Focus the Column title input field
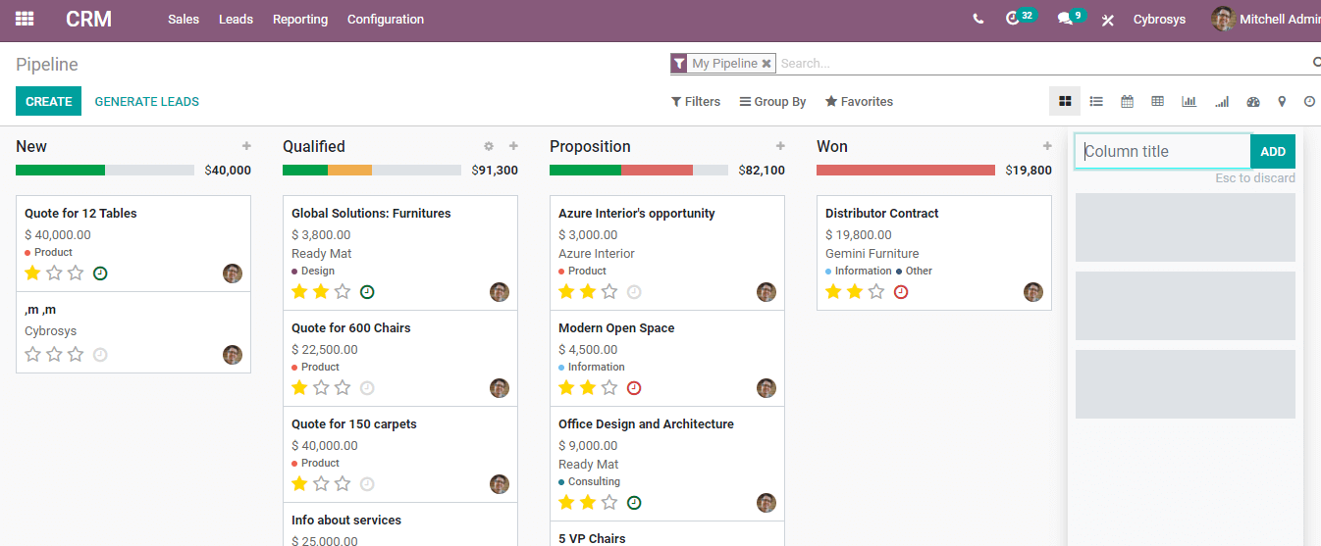 tap(1163, 152)
